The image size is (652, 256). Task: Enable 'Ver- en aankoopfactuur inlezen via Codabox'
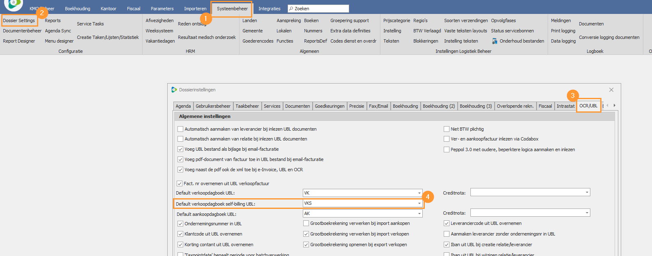pos(447,139)
